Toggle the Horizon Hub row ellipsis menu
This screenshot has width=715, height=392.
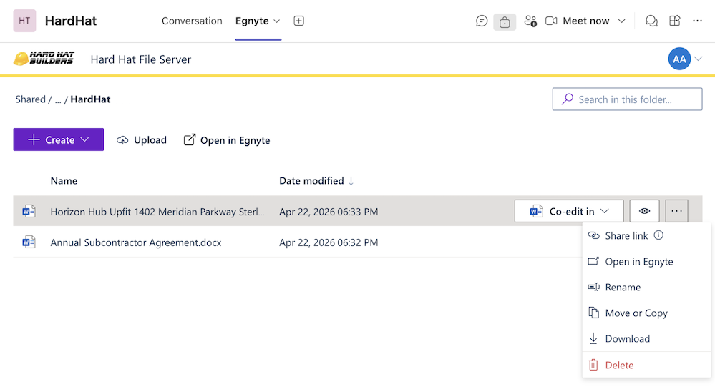click(x=676, y=211)
